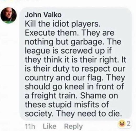Click the line 'league is screwed up if'
This screenshot has height=131, width=136.
coord(68,51)
